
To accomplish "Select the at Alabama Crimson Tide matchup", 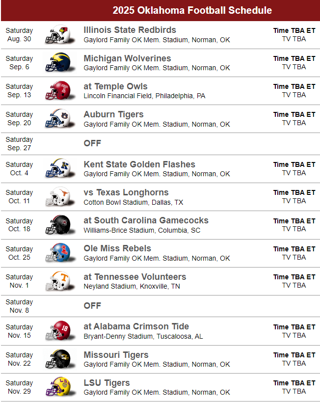I will pyautogui.click(x=136, y=326).
